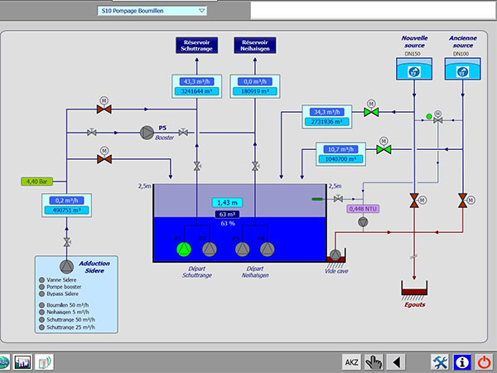Click the AKZ button

351,362
